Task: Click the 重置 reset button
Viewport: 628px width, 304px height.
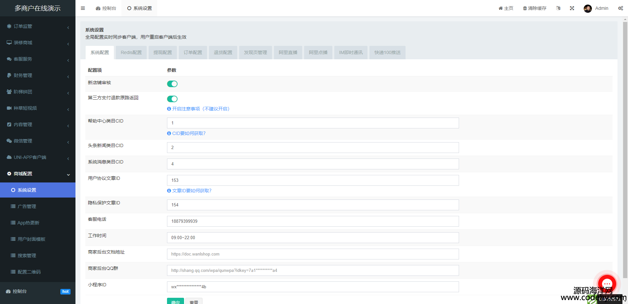Action: [194, 301]
